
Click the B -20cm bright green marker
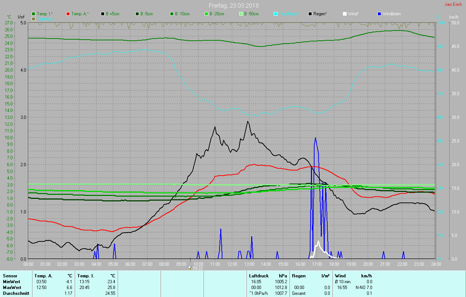[x=206, y=14]
